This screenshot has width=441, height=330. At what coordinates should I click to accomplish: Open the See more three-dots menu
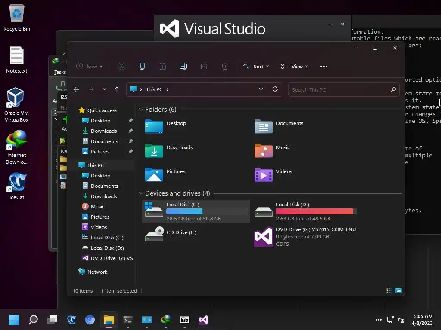tap(324, 67)
